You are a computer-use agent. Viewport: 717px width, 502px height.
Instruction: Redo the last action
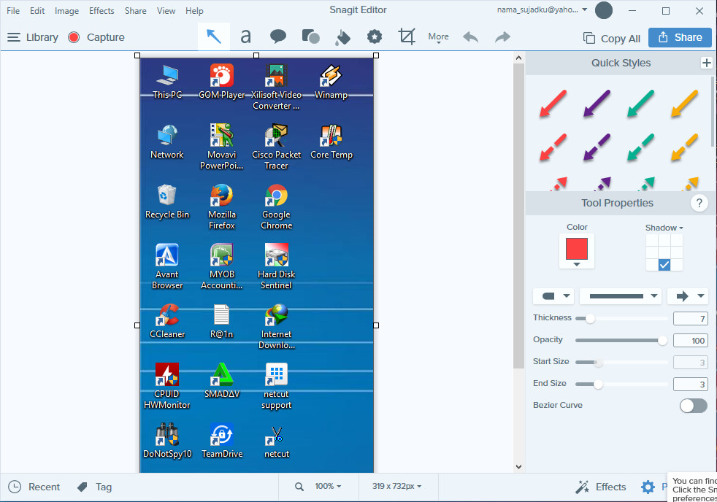tap(502, 37)
